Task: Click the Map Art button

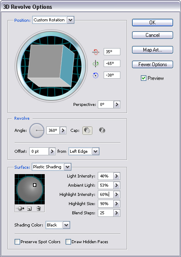Action: pos(152,50)
